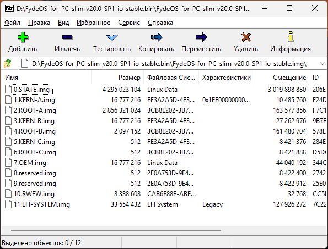Click status text Выделено объектов: 0 / 12
This screenshot has width=328, height=249.
(x=41, y=243)
